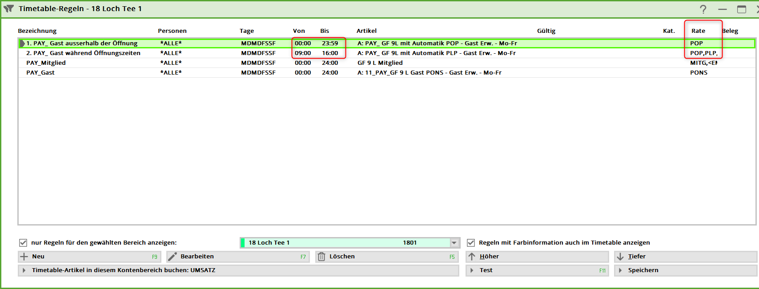Click the Artikel column header
The height and width of the screenshot is (289, 759).
point(366,31)
